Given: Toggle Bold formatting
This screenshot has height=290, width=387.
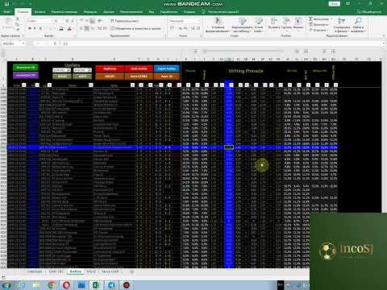Looking at the screenshot, I should 30,28.
